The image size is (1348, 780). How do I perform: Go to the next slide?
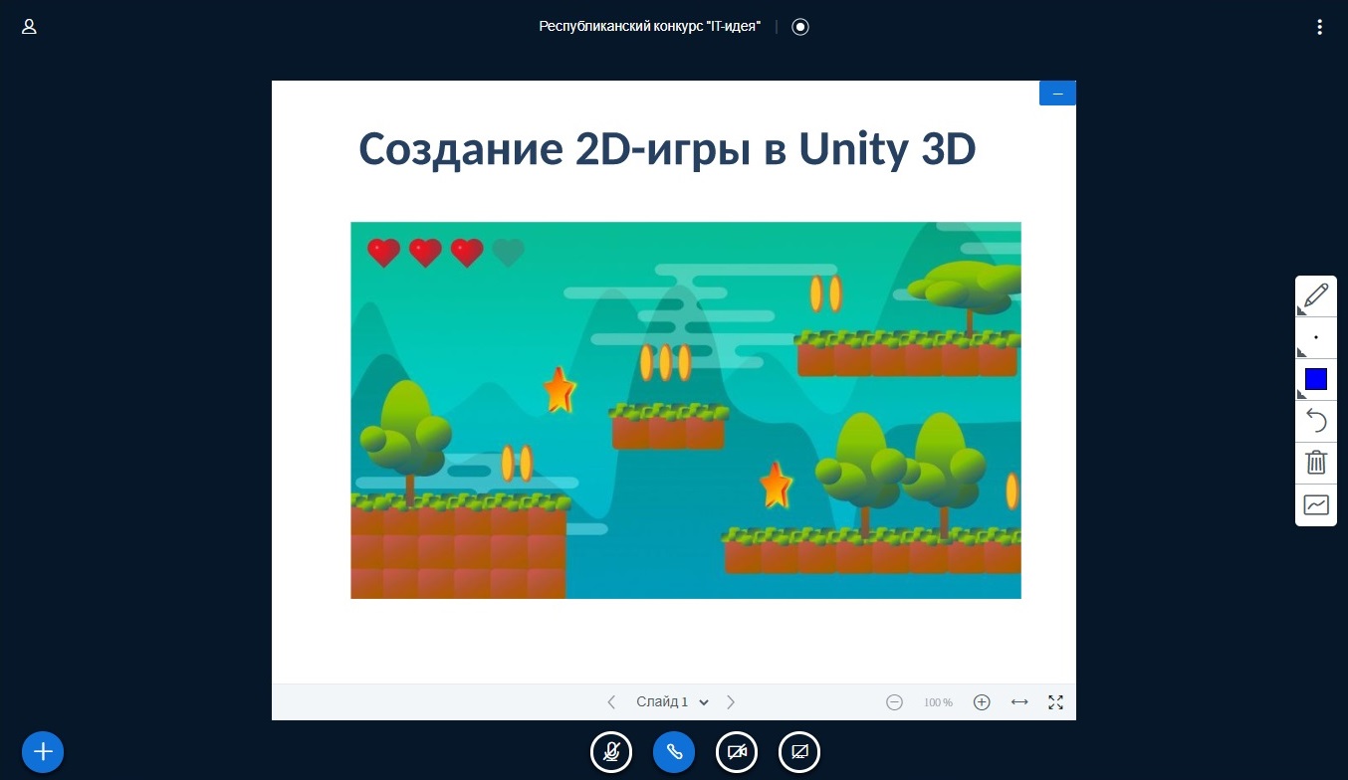(x=731, y=702)
